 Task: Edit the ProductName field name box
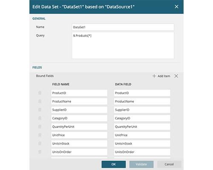(79, 101)
